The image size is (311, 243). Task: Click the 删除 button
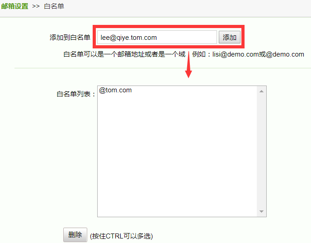click(x=75, y=235)
